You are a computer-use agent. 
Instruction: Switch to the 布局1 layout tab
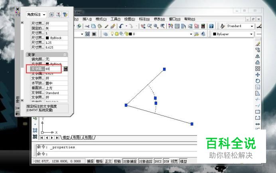coord(77,138)
